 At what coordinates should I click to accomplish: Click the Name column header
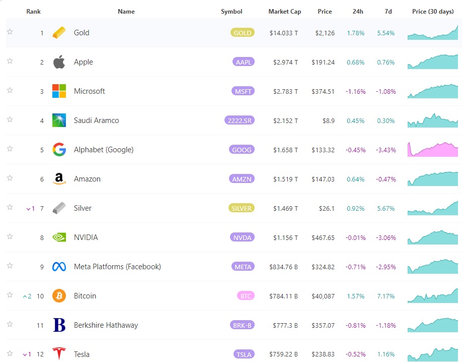[x=126, y=12]
